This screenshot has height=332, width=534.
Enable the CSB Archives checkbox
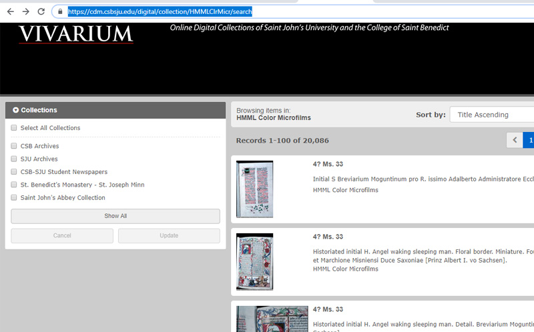tap(14, 146)
